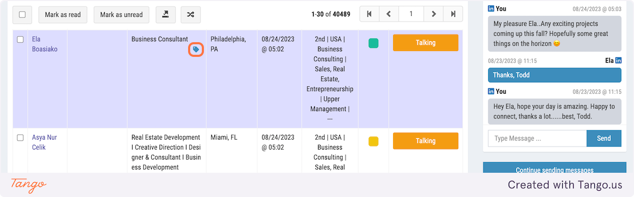Mark selected messages as read
The width and height of the screenshot is (634, 197).
[63, 14]
